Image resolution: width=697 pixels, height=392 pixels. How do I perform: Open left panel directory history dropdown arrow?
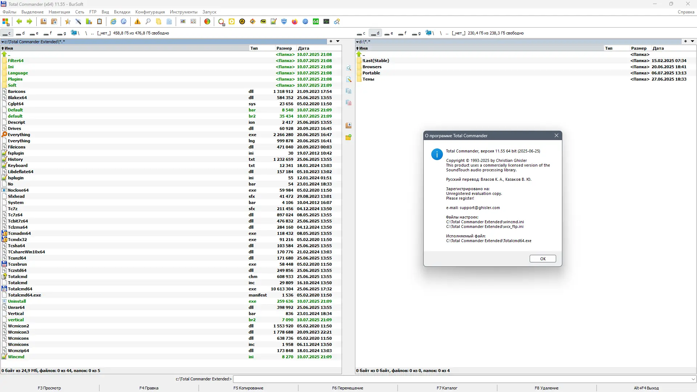click(x=338, y=41)
